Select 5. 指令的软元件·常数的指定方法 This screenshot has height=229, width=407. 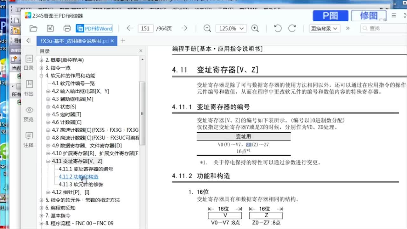click(x=83, y=200)
